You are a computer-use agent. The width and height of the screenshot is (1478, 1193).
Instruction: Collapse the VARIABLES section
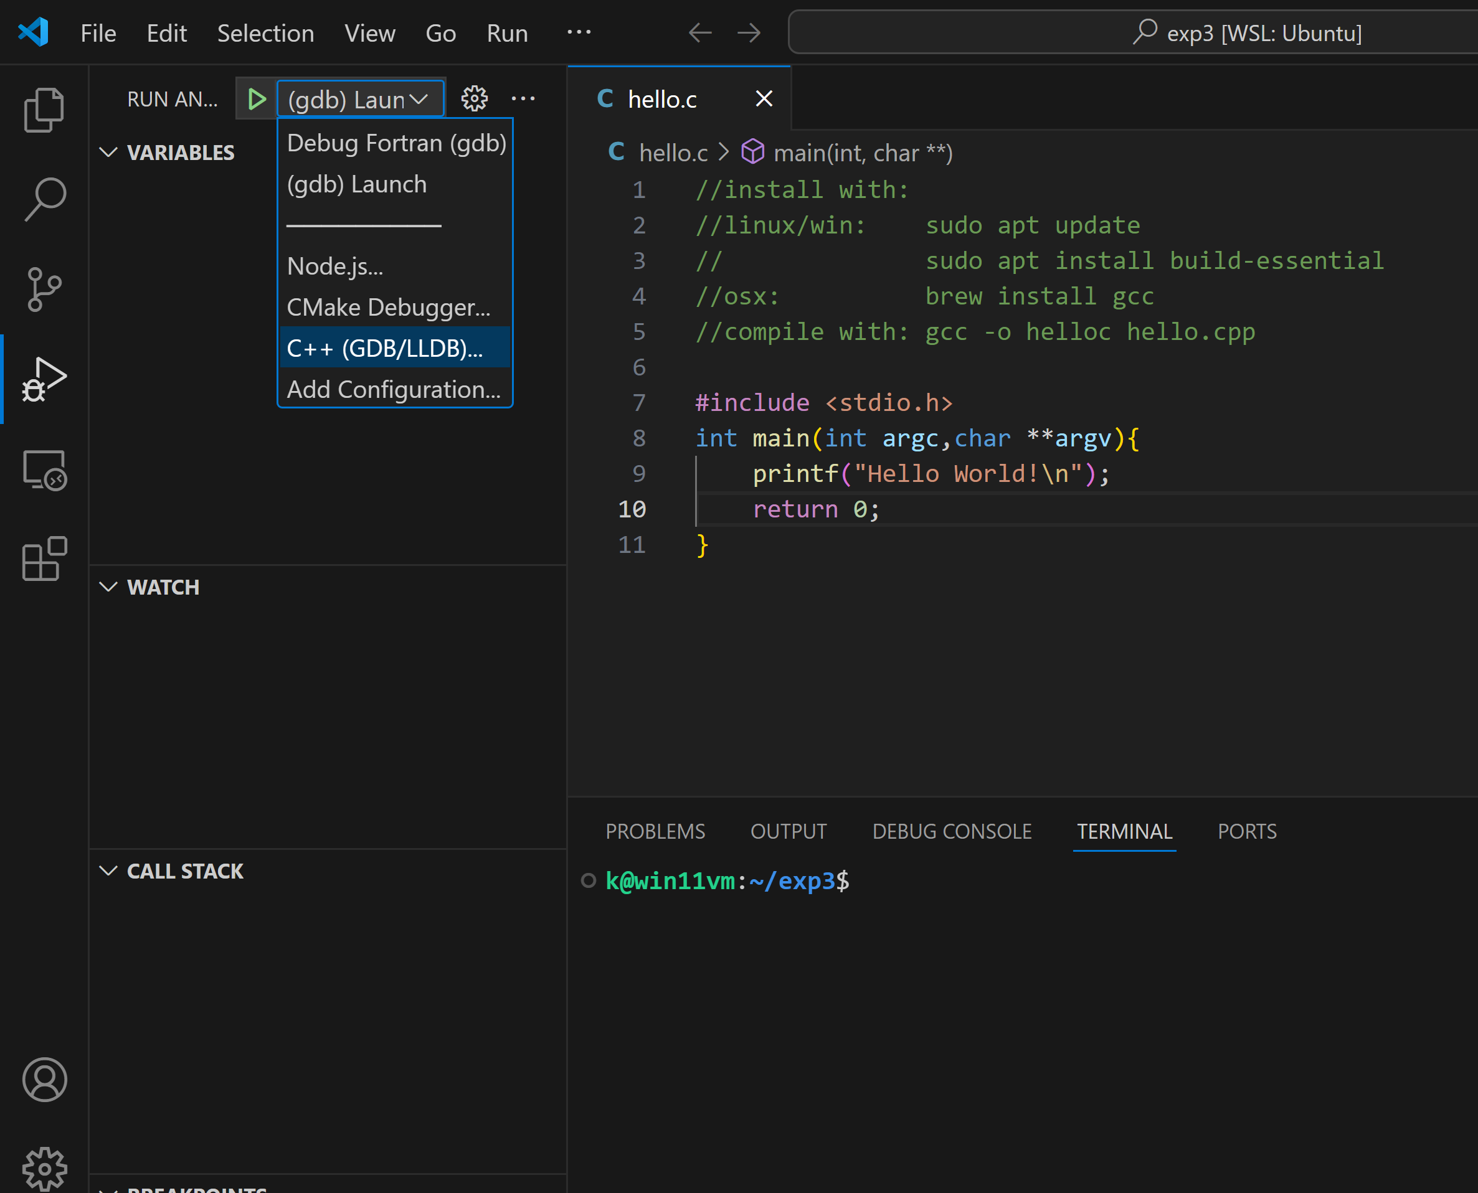(108, 153)
